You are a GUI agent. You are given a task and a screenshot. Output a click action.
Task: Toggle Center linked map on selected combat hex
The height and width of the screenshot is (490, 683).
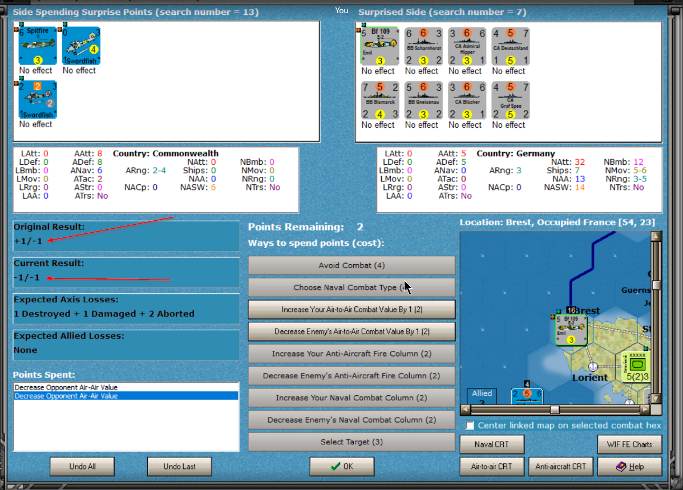coord(470,426)
